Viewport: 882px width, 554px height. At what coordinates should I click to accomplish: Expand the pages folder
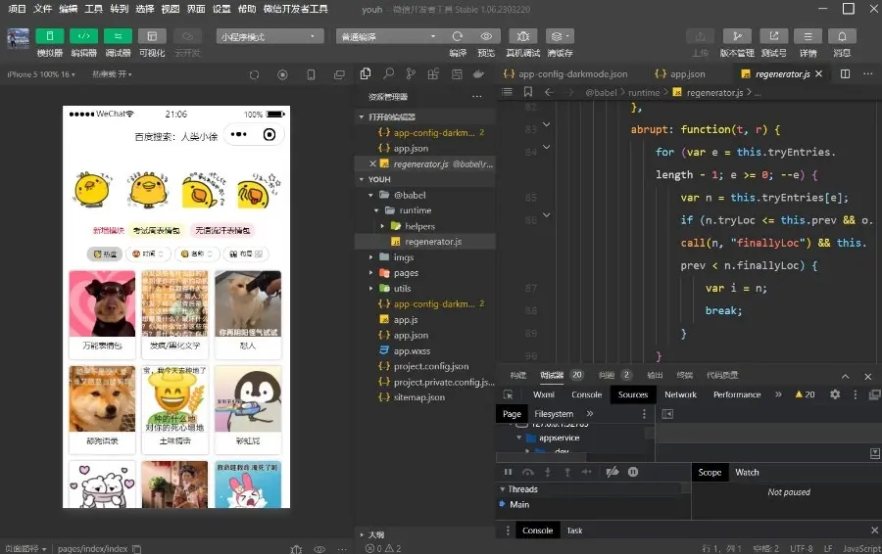click(370, 273)
